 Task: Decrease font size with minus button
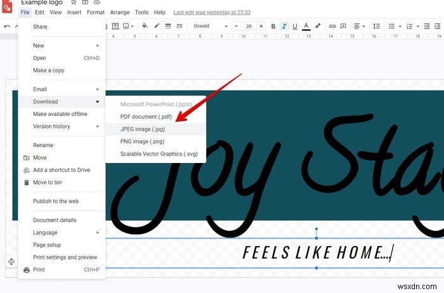point(237,27)
